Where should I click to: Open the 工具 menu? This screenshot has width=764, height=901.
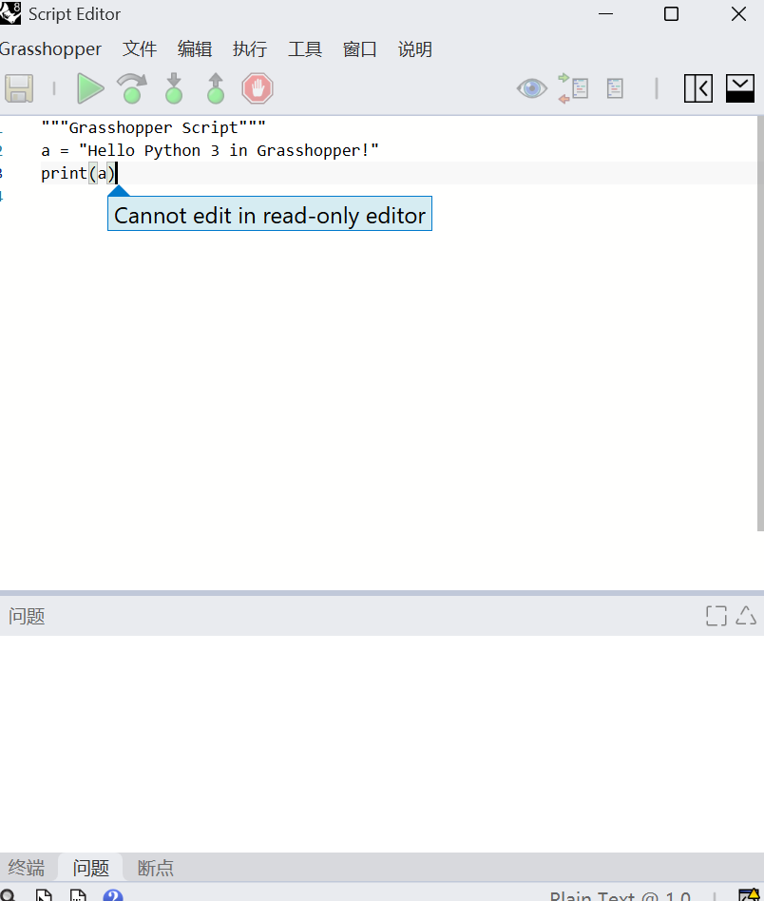pos(305,49)
